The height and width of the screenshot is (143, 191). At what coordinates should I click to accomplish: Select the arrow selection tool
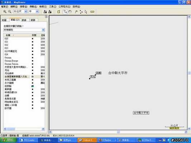(x=86, y=12)
